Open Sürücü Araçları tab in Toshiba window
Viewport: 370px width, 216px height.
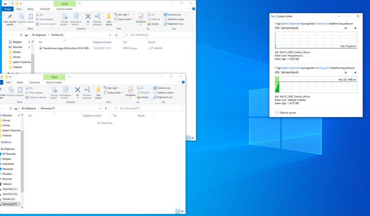[65, 9]
